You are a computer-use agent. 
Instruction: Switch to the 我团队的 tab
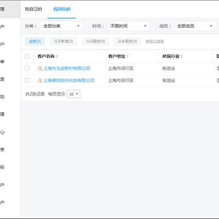coord(61,9)
